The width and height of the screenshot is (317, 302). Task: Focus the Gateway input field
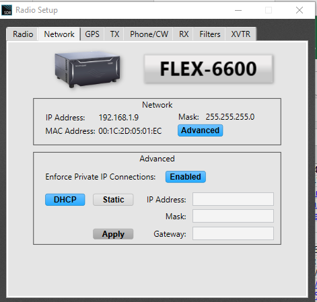click(233, 233)
